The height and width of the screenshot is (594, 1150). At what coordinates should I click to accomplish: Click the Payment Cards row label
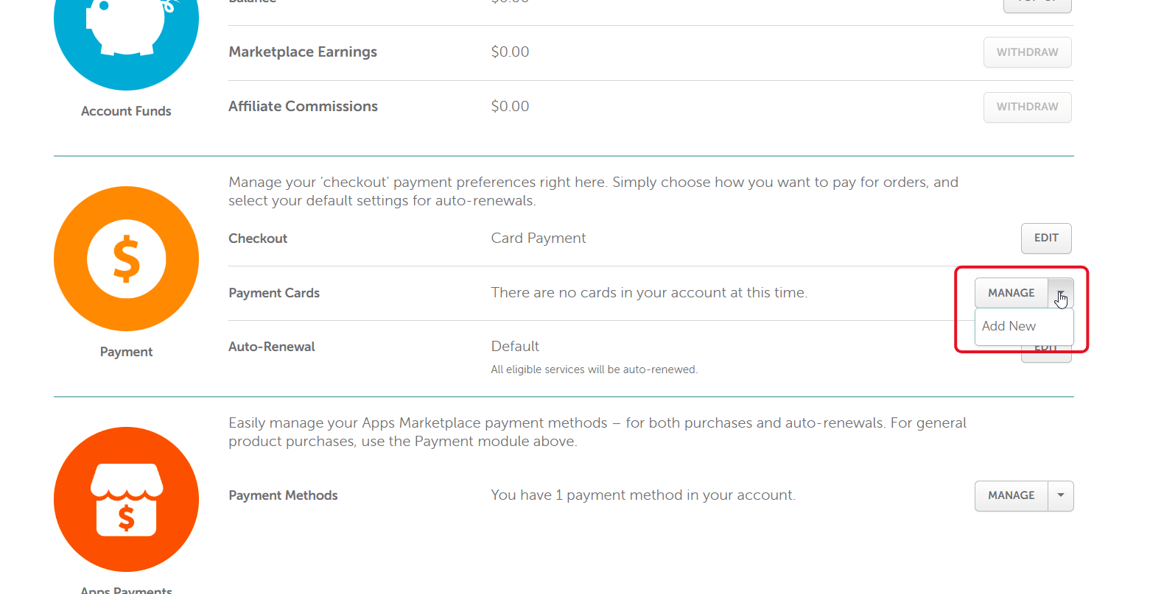coord(274,293)
